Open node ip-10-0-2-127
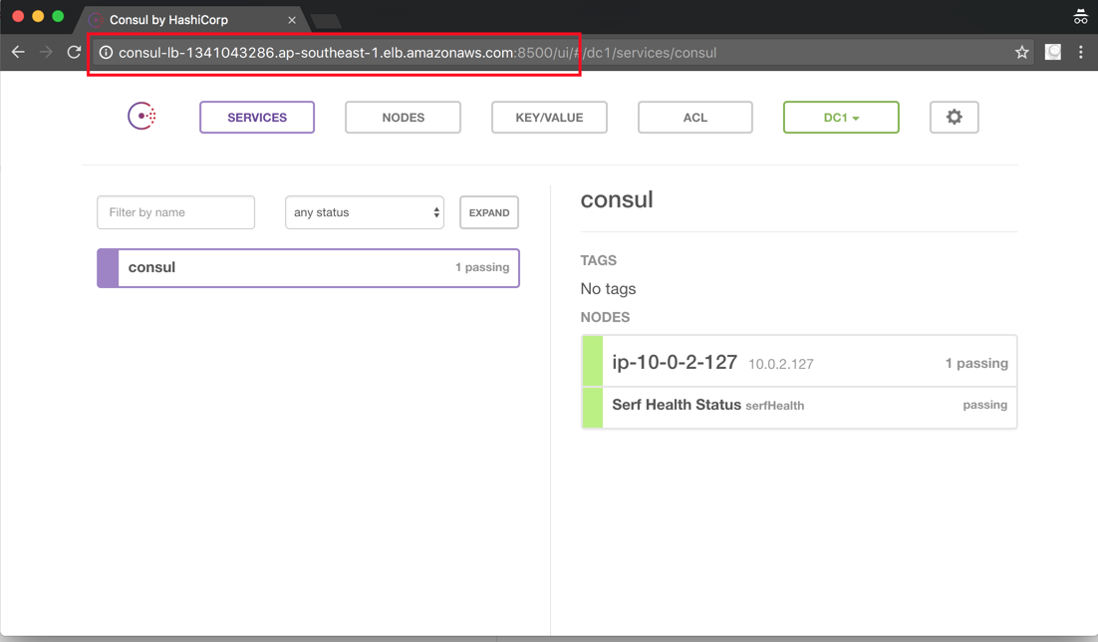 click(799, 362)
